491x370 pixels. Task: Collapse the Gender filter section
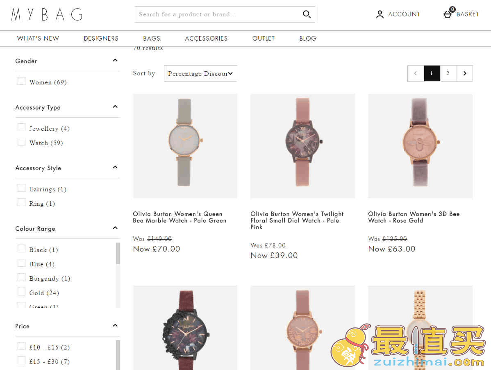tap(115, 60)
